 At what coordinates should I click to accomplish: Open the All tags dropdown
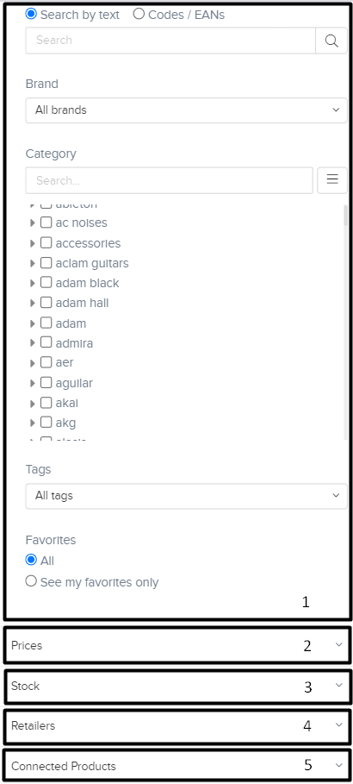tap(186, 496)
